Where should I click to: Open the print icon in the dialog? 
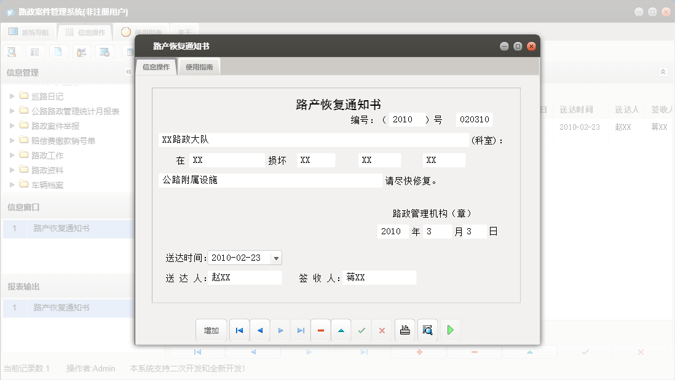click(x=405, y=330)
